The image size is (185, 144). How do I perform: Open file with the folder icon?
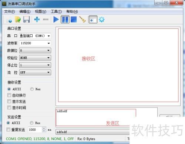click(18, 20)
